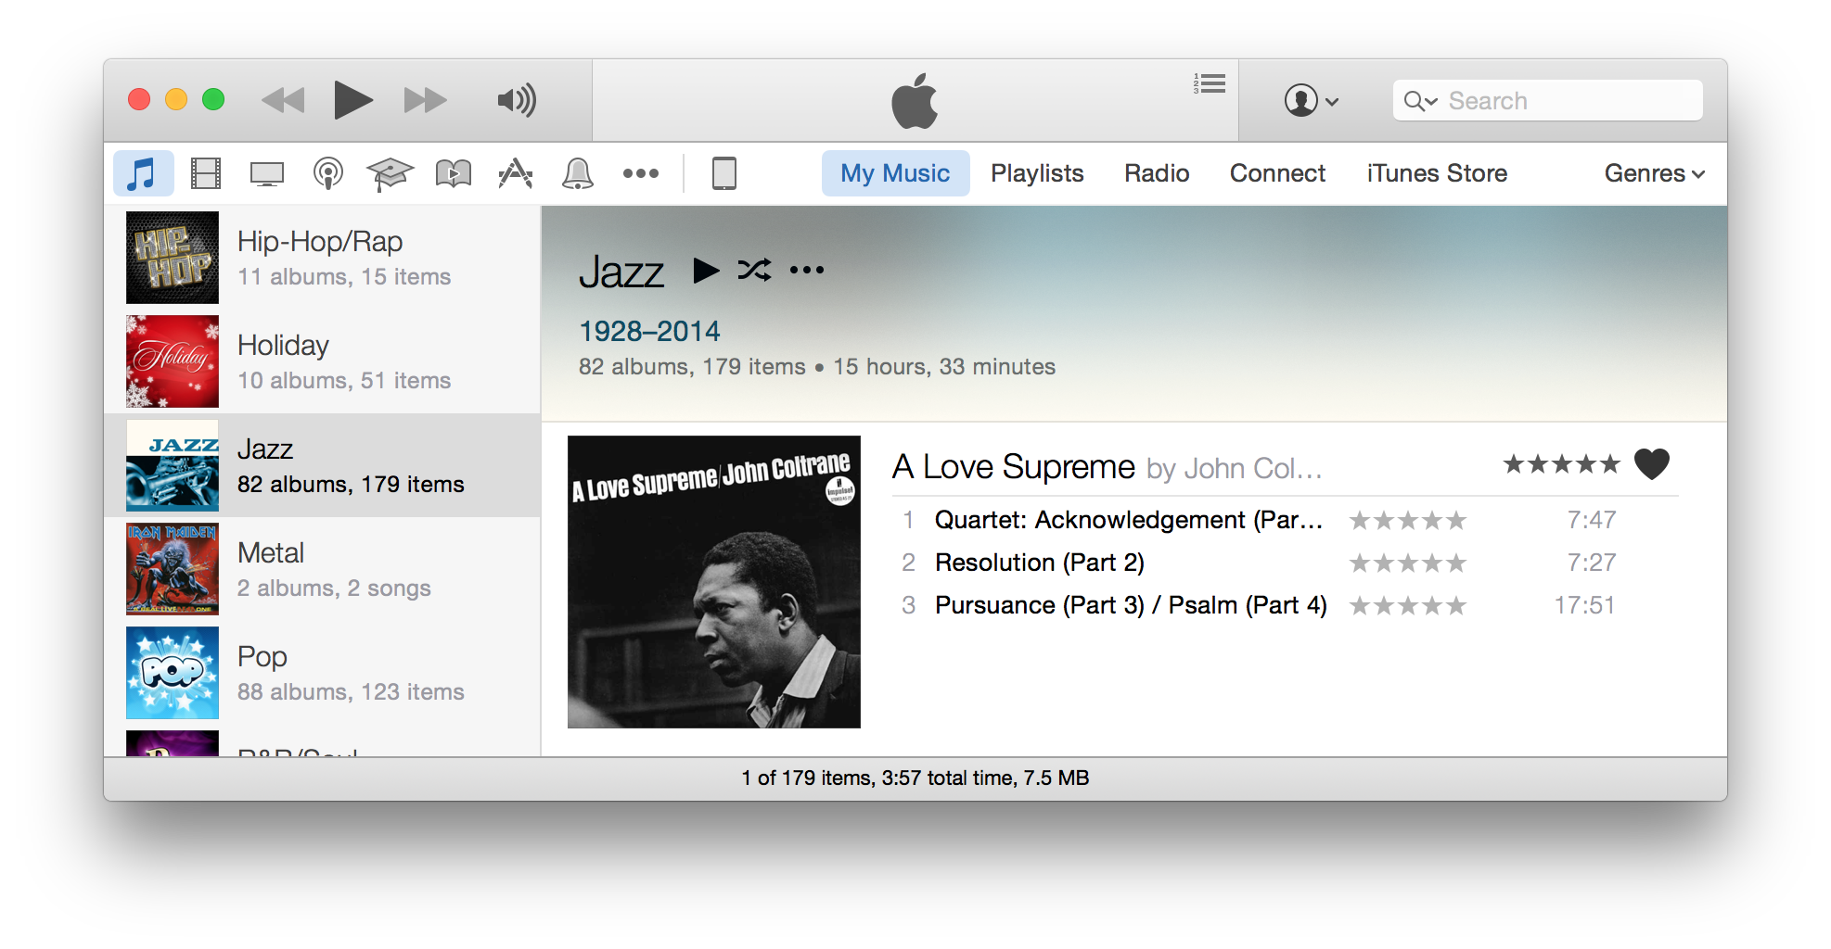
Task: Select the Hip-Hop/Rap genre
Action: [x=323, y=258]
